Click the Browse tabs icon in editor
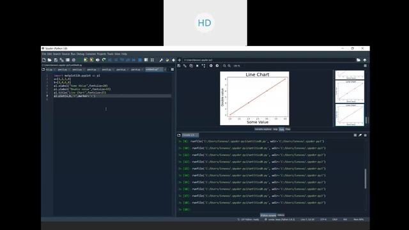This screenshot has height=230, width=409. [43, 70]
